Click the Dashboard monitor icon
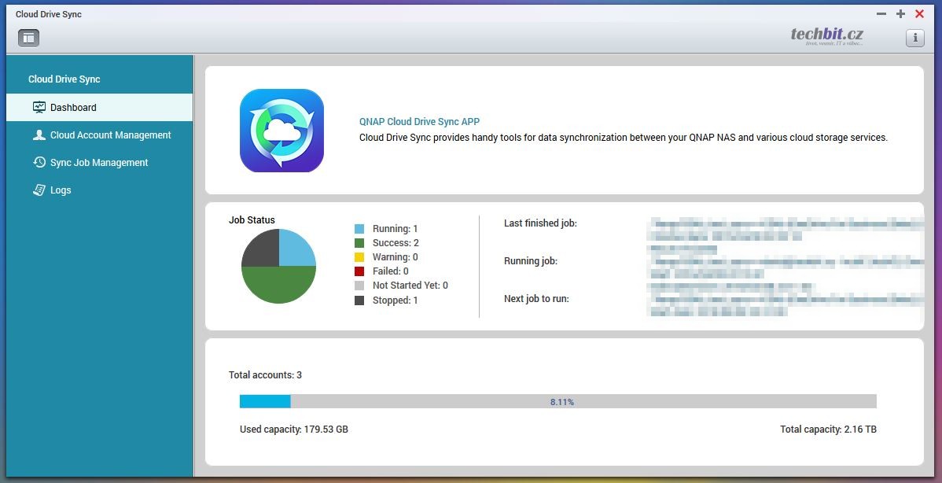This screenshot has width=942, height=483. (39, 107)
